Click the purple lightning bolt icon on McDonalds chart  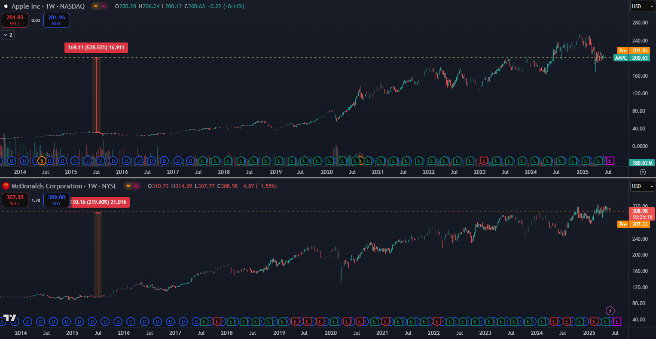[610, 311]
